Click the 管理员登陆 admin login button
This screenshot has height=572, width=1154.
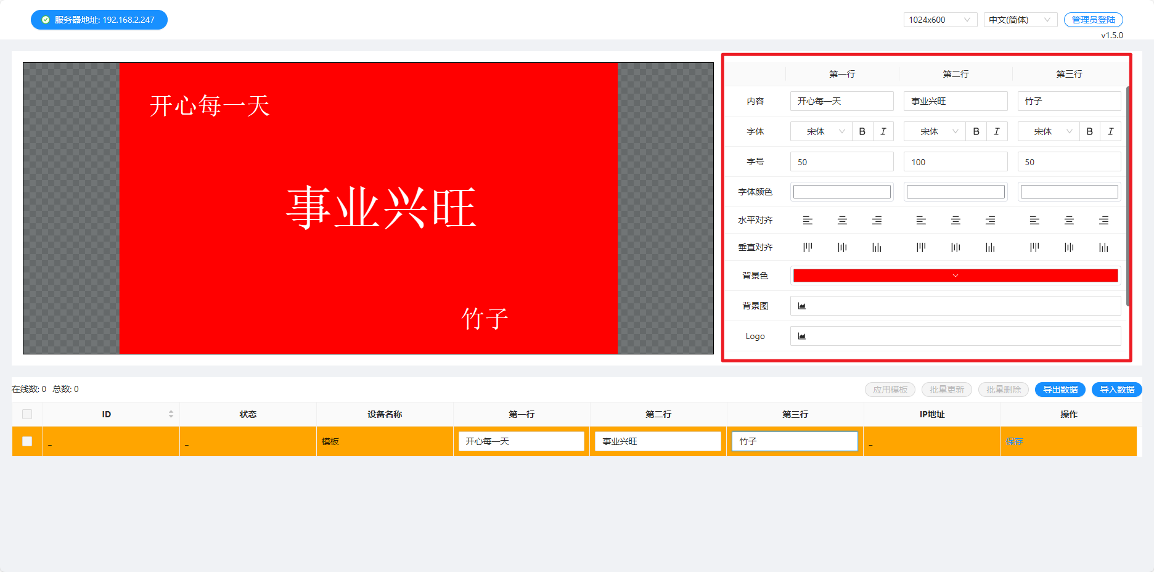tap(1093, 20)
